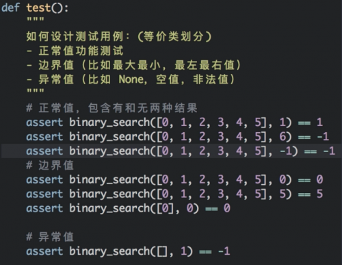
Task: Click the docstring line '如何设计测试用例'
Action: (x=119, y=36)
